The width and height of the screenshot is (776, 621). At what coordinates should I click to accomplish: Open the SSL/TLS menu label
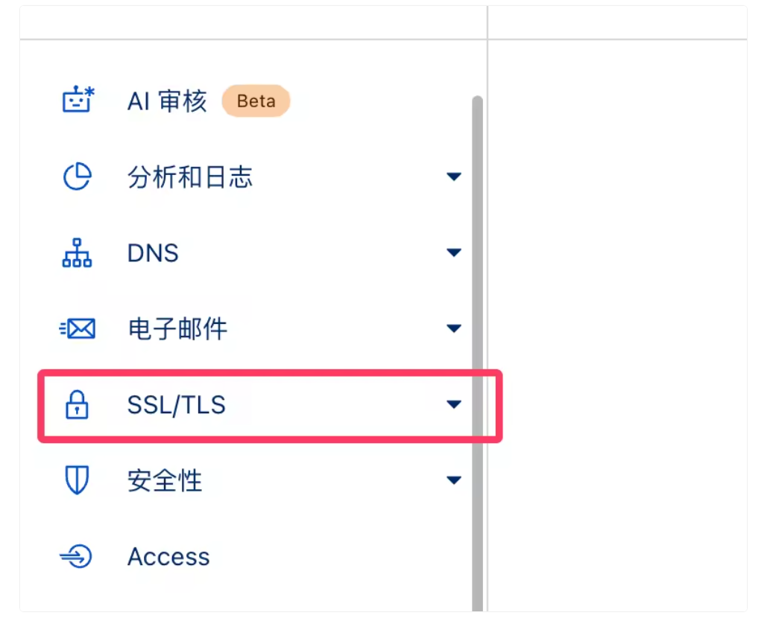tap(177, 405)
